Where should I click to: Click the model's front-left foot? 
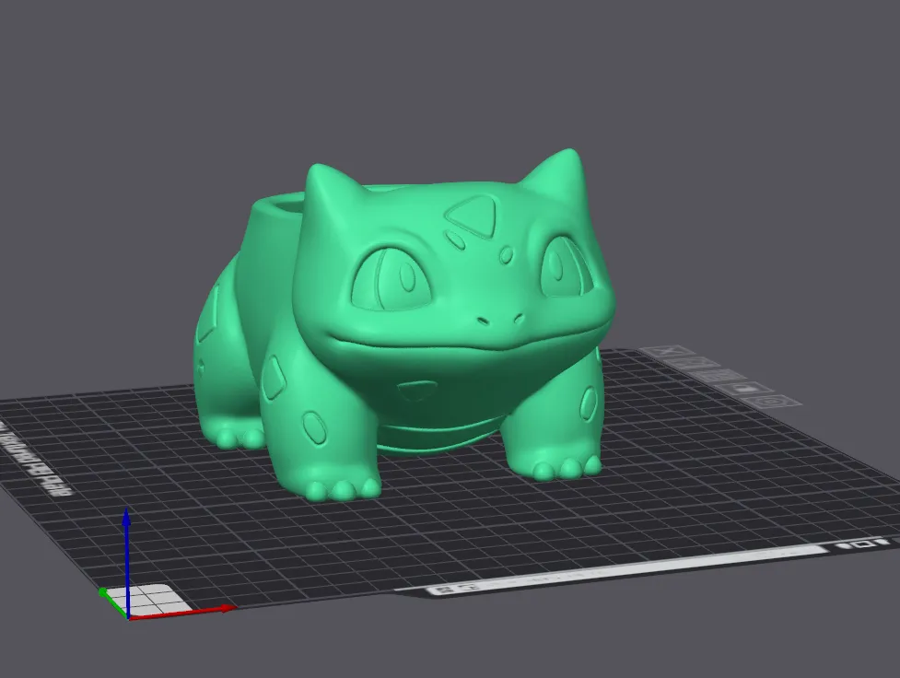tap(342, 487)
